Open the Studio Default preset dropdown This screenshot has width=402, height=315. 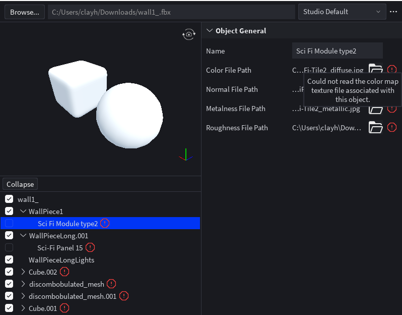point(342,12)
